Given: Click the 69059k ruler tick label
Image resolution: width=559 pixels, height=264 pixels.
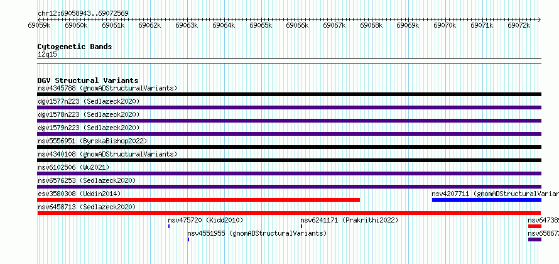Looking at the screenshot, I should (39, 25).
